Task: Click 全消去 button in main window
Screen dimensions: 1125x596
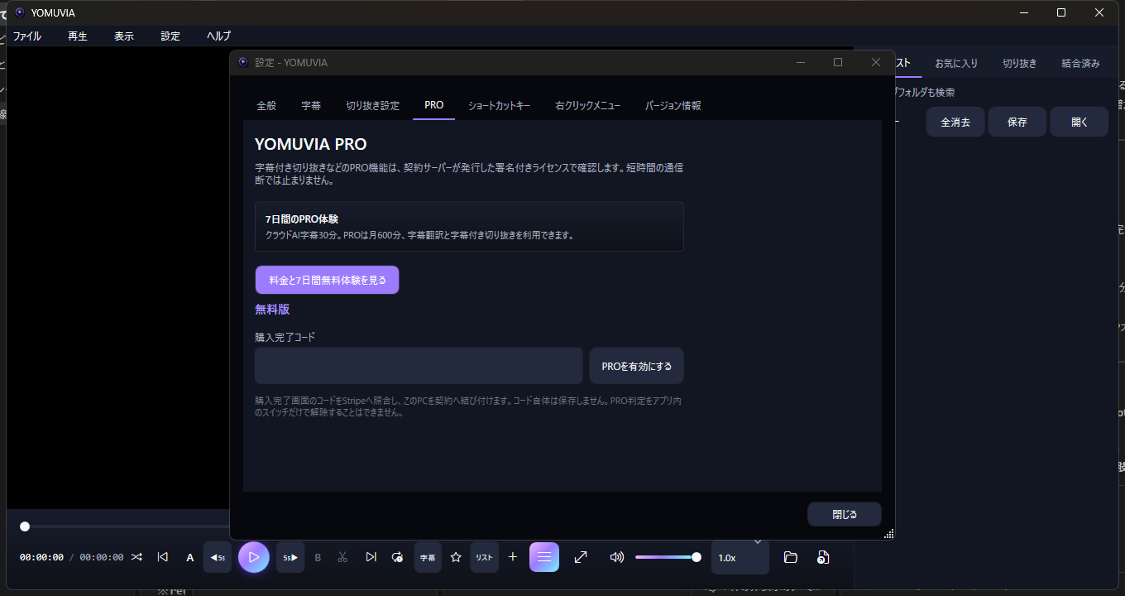Action: tap(955, 122)
